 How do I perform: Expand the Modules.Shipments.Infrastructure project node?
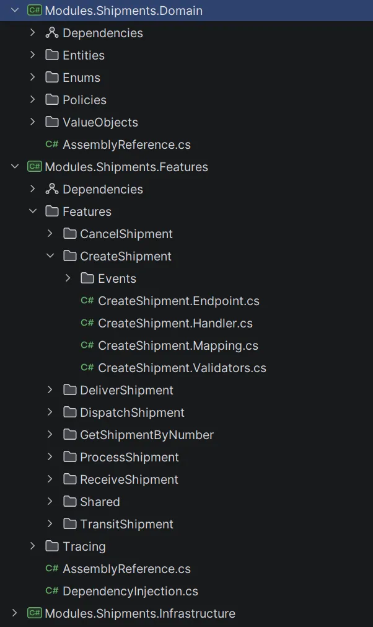[x=15, y=613]
